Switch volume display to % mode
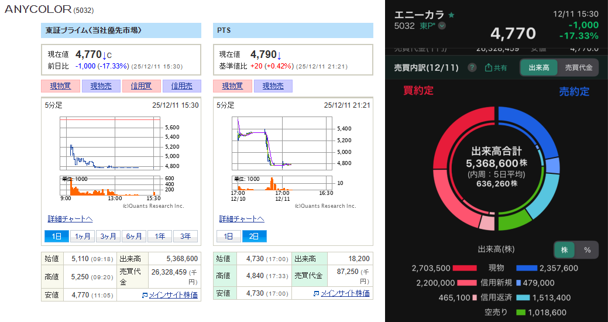This screenshot has width=608, height=322. point(588,249)
